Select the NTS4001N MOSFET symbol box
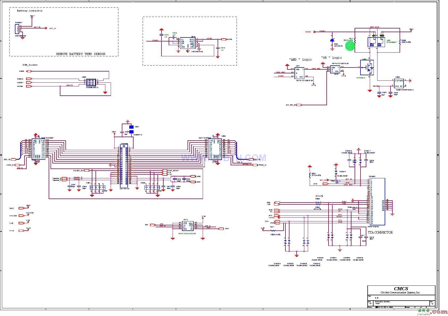 click(x=367, y=68)
